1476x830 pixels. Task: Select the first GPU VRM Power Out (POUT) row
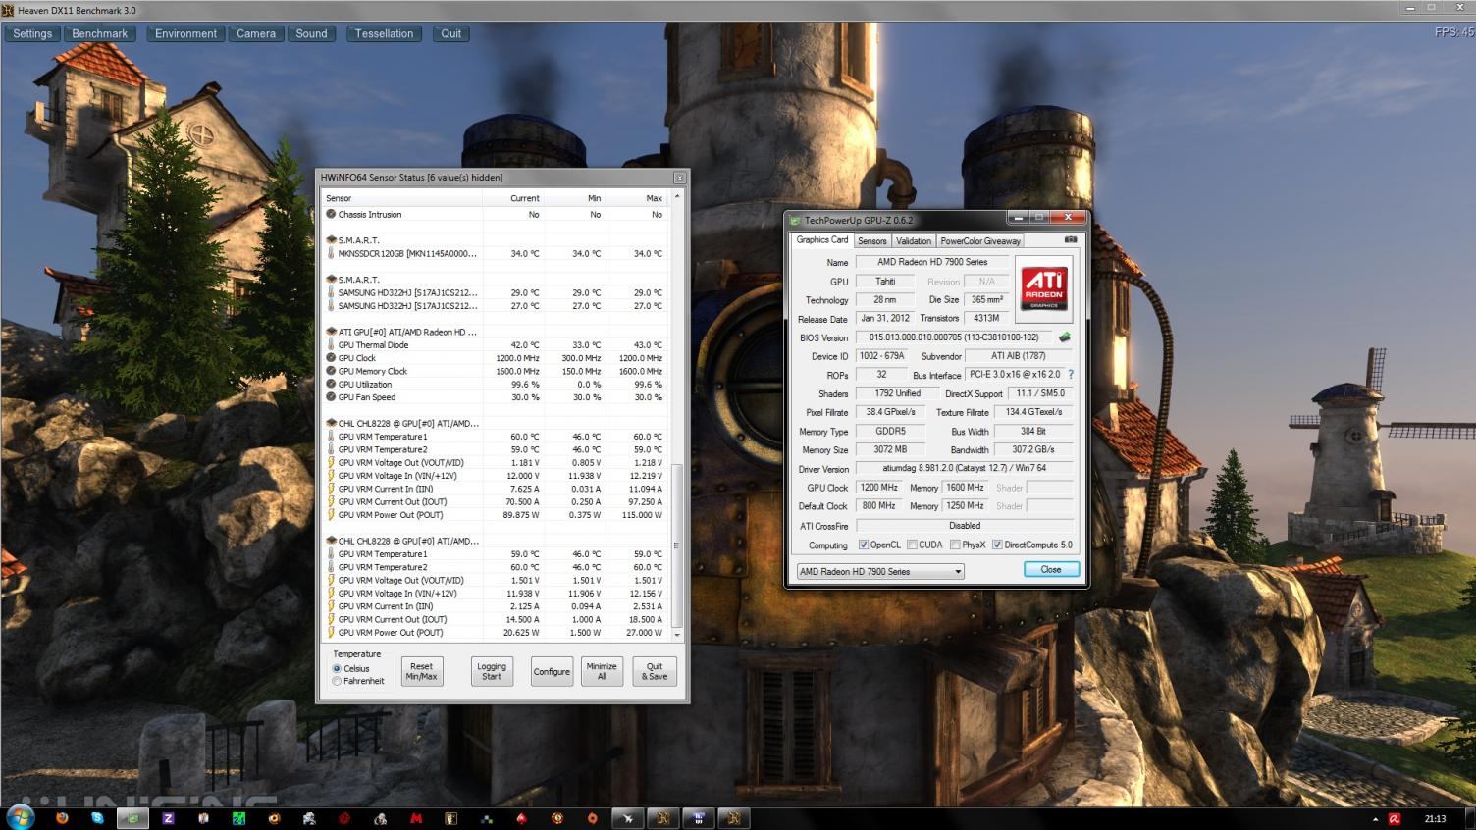point(496,515)
